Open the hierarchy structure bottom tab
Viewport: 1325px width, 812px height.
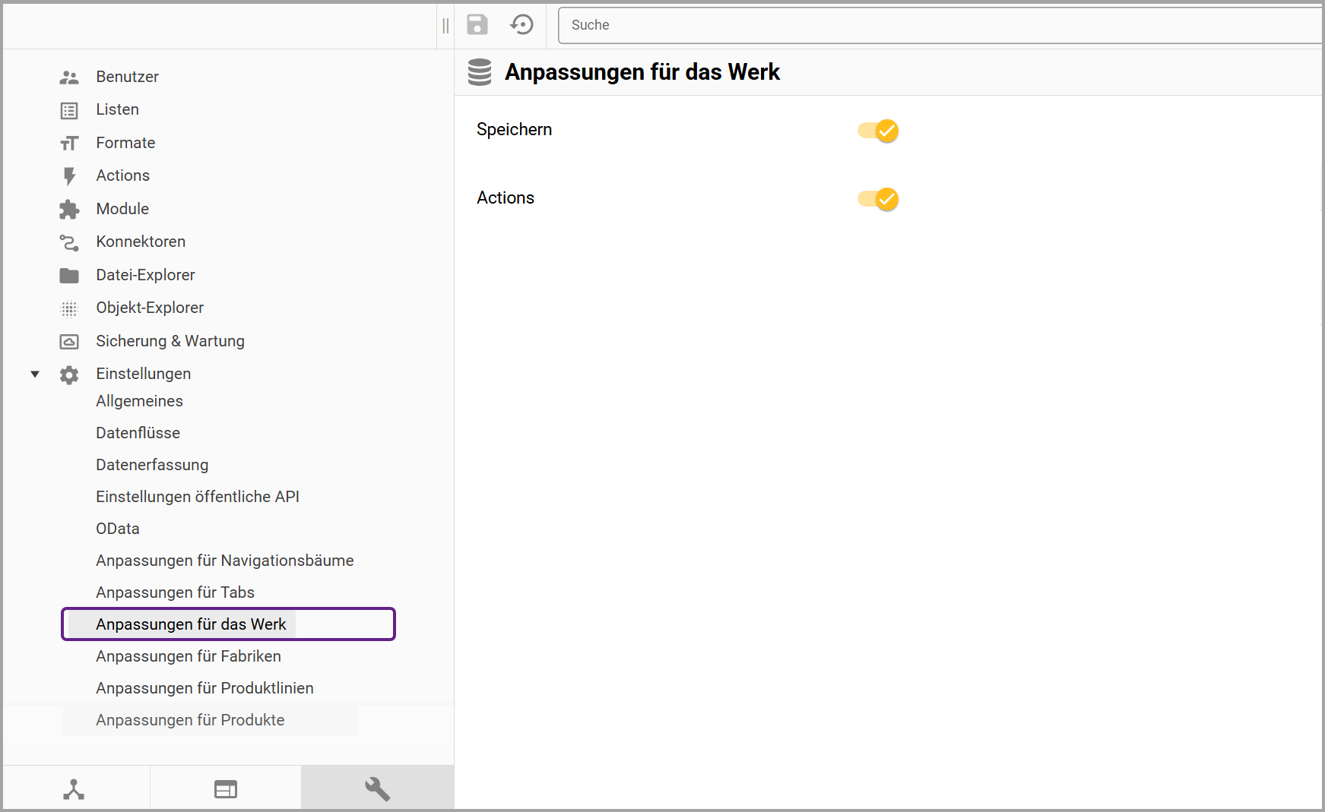point(74,789)
